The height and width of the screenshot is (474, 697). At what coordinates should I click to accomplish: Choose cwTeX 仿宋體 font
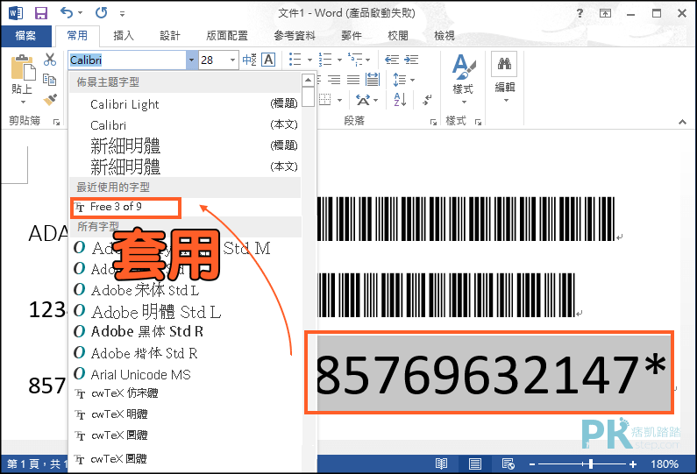[x=185, y=393]
